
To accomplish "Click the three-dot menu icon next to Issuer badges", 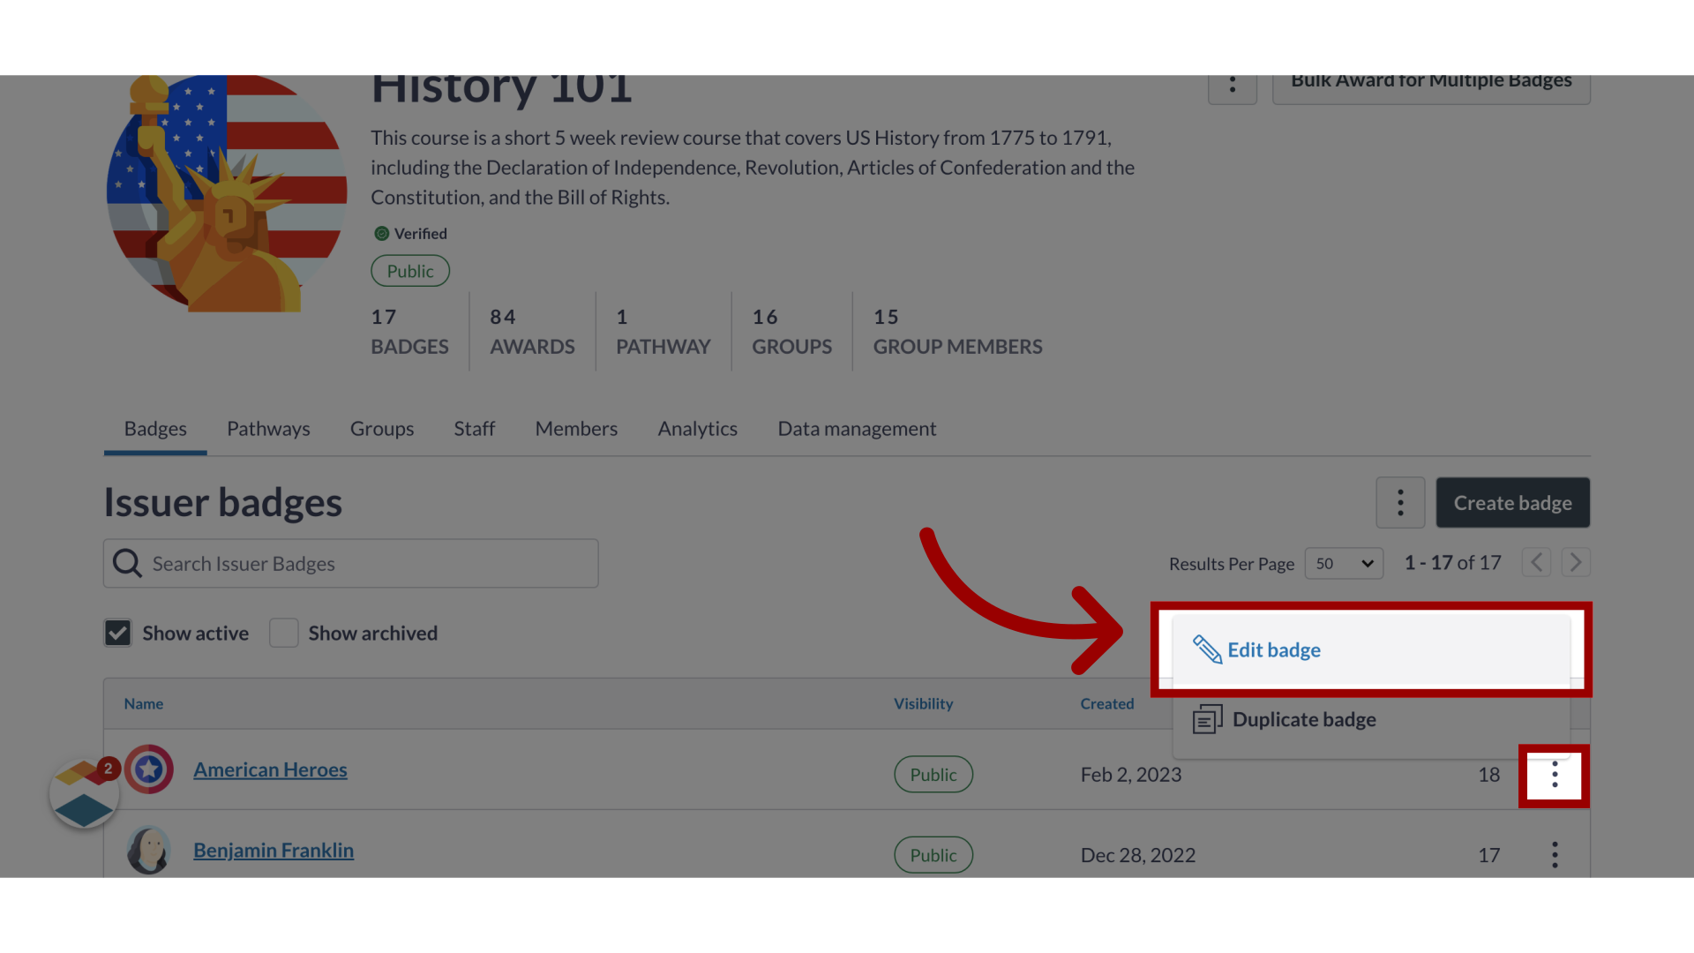I will 1399,503.
